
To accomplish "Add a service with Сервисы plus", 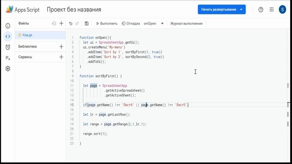I will coord(61,57).
